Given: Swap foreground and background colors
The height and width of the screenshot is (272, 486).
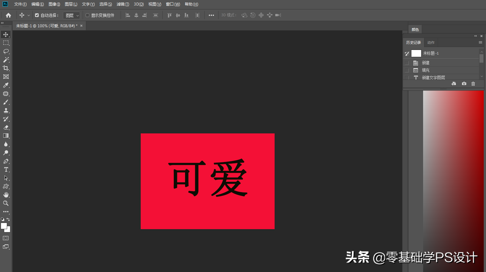Looking at the screenshot, I should click(x=8, y=219).
